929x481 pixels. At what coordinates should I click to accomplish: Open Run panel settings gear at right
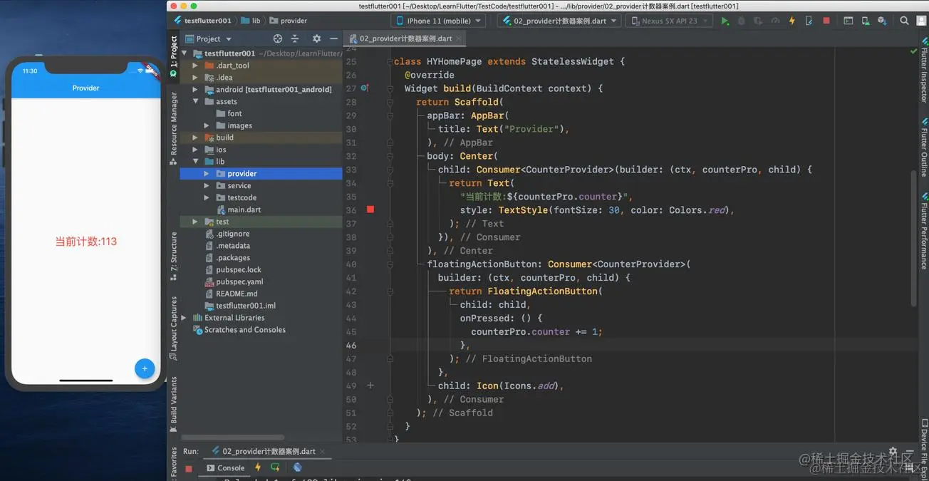(x=893, y=452)
